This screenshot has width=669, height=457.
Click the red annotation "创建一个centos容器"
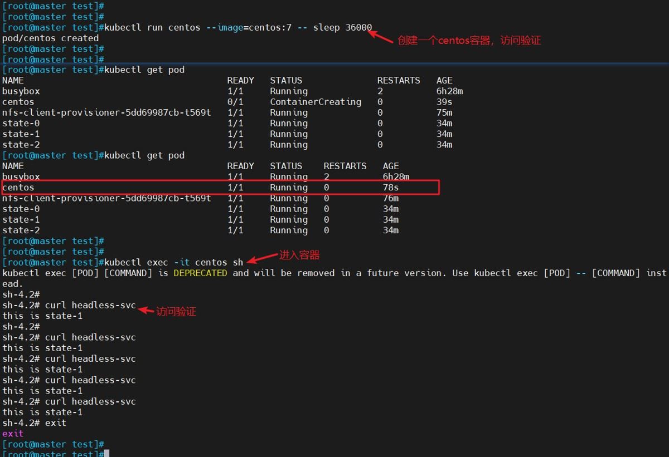click(x=468, y=41)
